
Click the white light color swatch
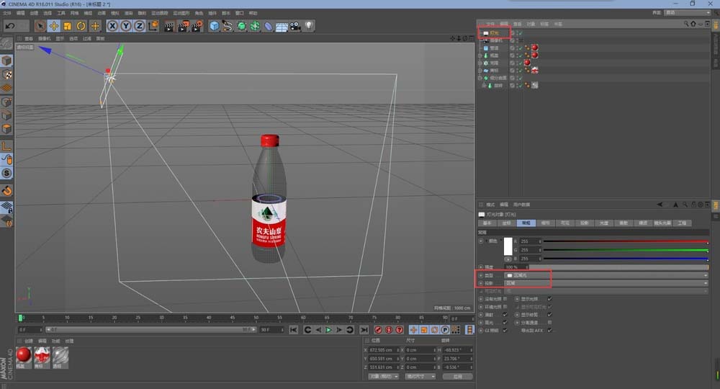coord(508,246)
